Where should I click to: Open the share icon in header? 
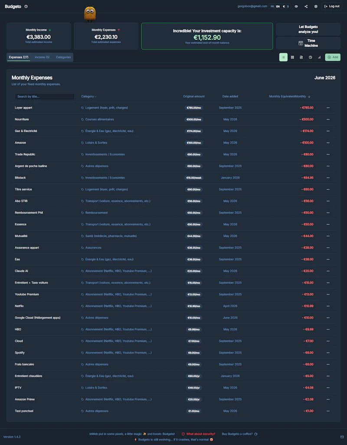point(306,7)
